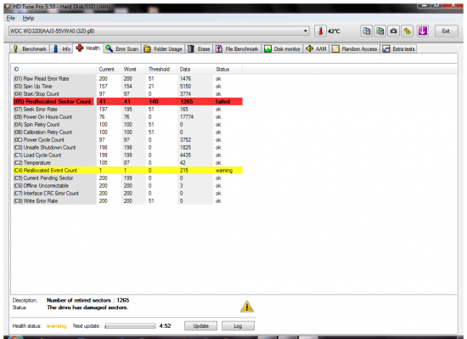Select the Raw Read Error Rate row
The image size is (467, 339).
coord(127,79)
